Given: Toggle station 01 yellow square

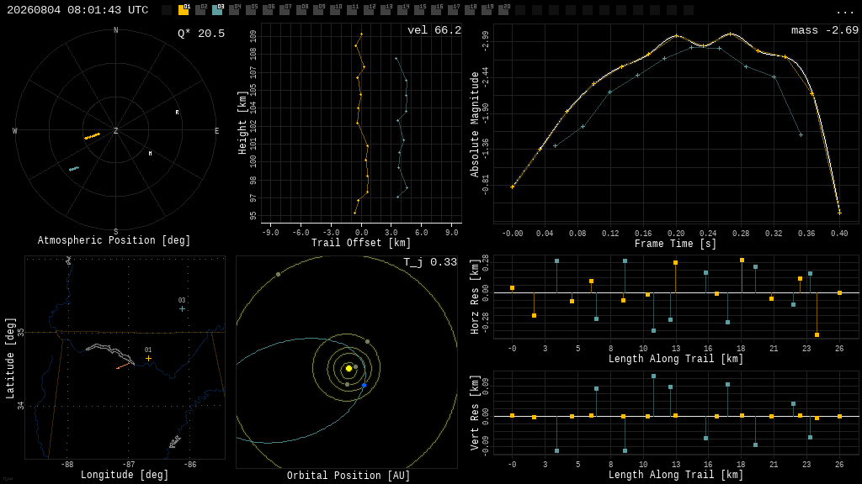Looking at the screenshot, I should pyautogui.click(x=184, y=10).
